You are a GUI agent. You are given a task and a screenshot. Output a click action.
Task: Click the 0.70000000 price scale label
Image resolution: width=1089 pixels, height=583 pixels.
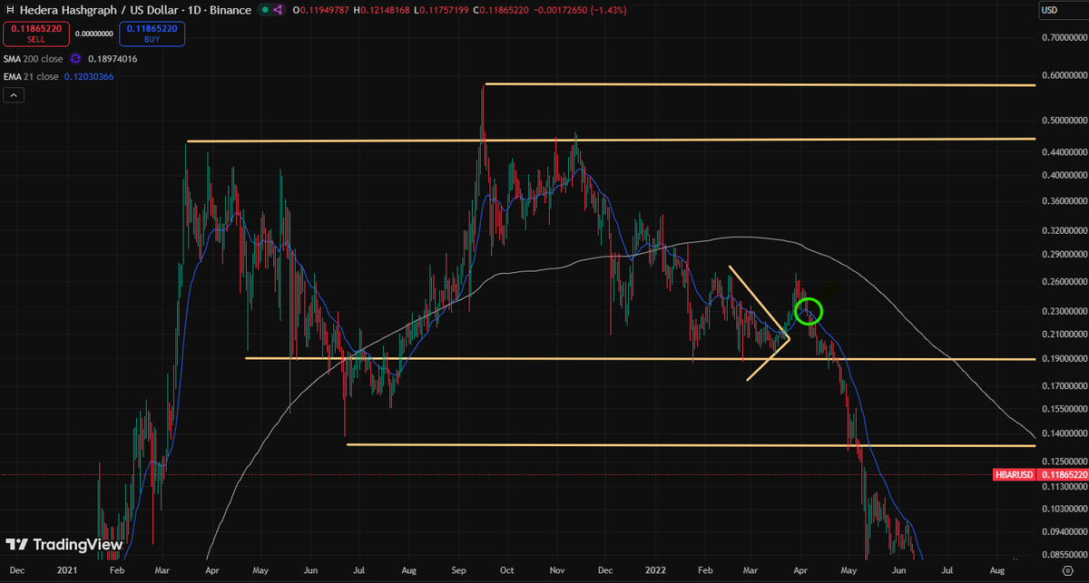[x=1064, y=38]
